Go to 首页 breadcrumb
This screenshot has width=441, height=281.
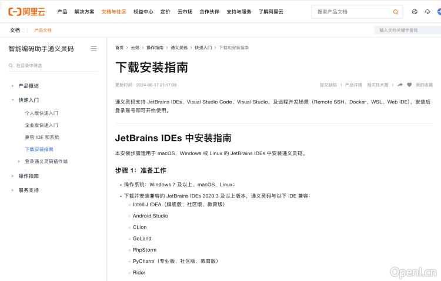pyautogui.click(x=119, y=48)
